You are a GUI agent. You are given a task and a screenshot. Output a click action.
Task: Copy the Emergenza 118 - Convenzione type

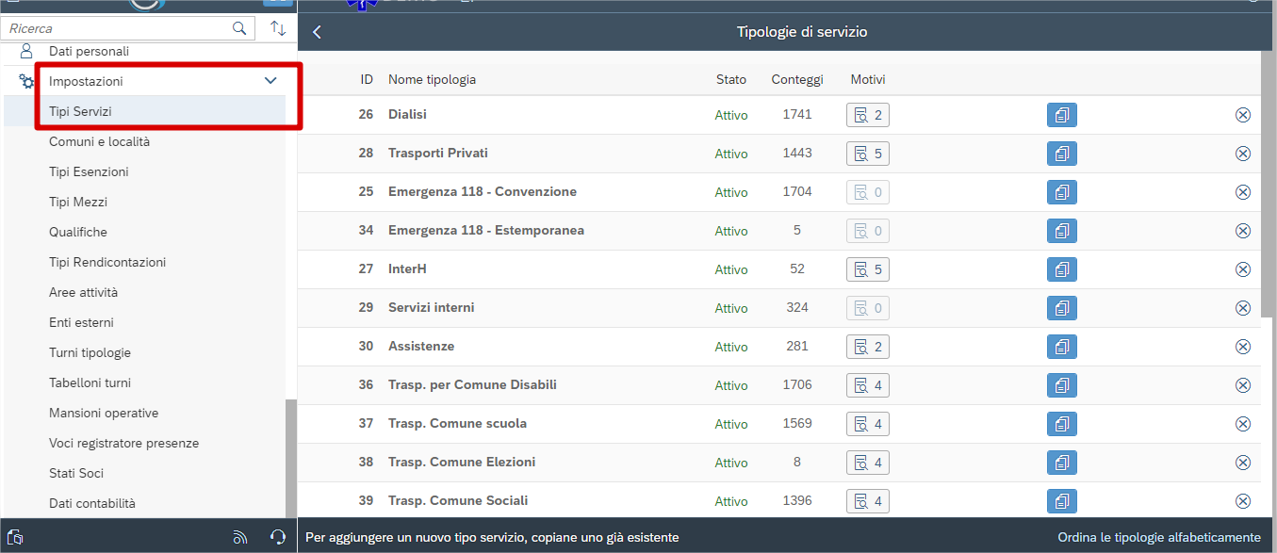[1062, 192]
